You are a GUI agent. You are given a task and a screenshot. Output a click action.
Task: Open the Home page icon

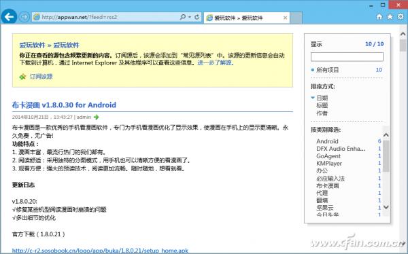click(379, 17)
